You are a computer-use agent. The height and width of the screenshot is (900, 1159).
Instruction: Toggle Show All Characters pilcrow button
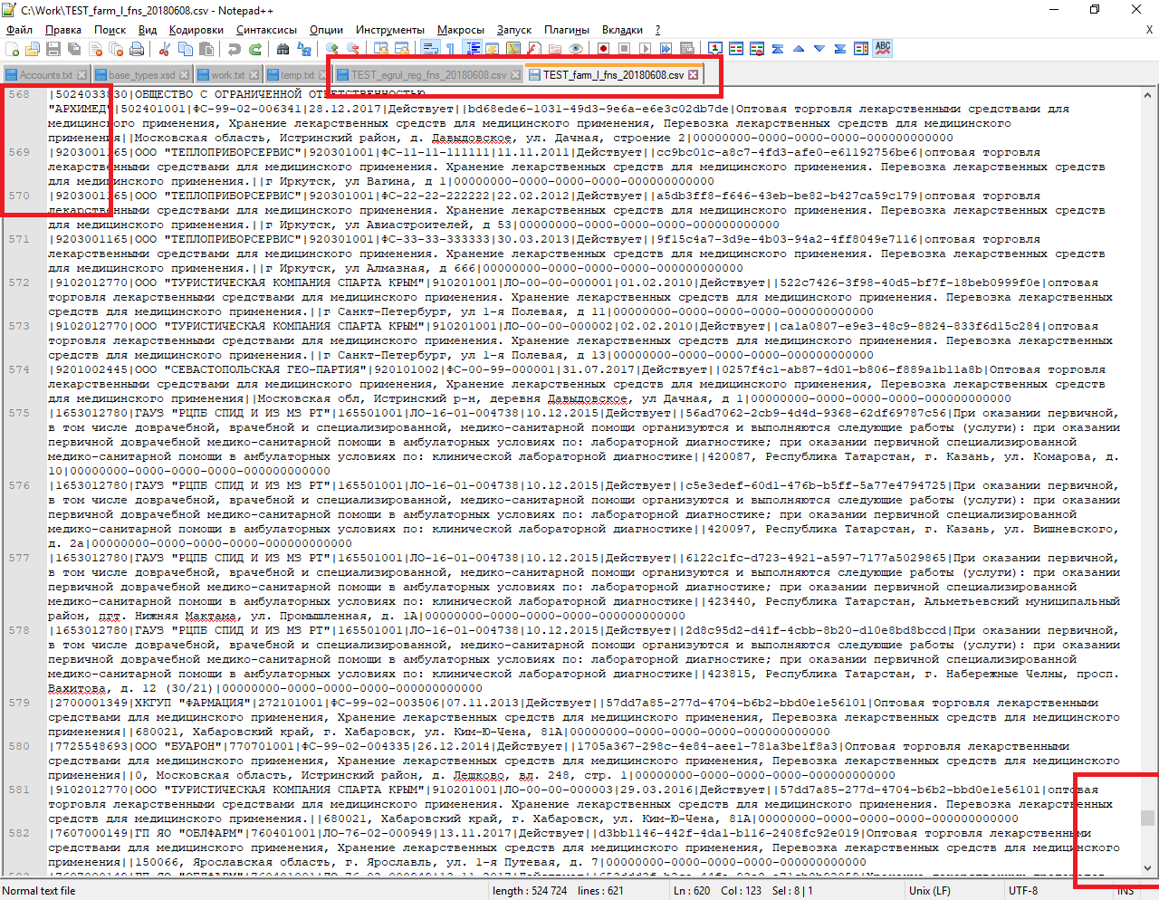click(x=450, y=49)
